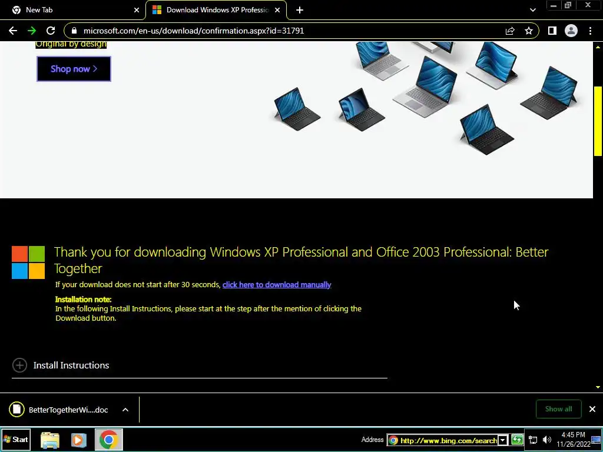Click the yellow vertical scrollbar thumb

[598, 121]
